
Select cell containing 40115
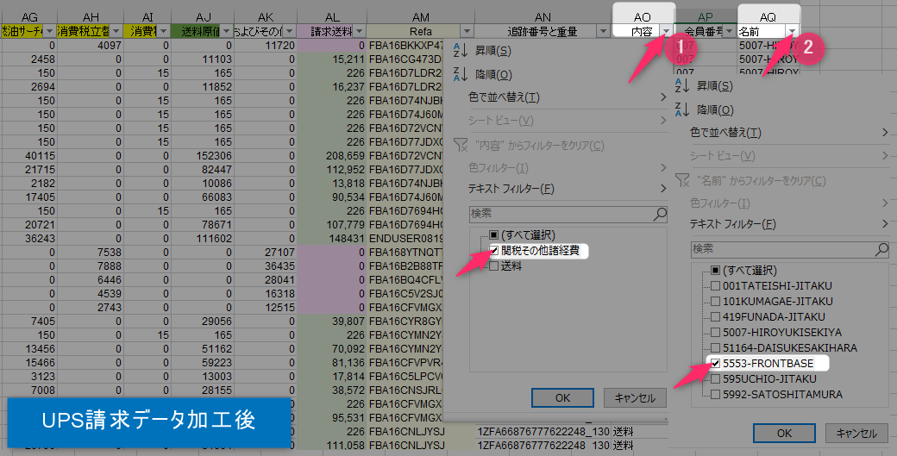pos(28,155)
